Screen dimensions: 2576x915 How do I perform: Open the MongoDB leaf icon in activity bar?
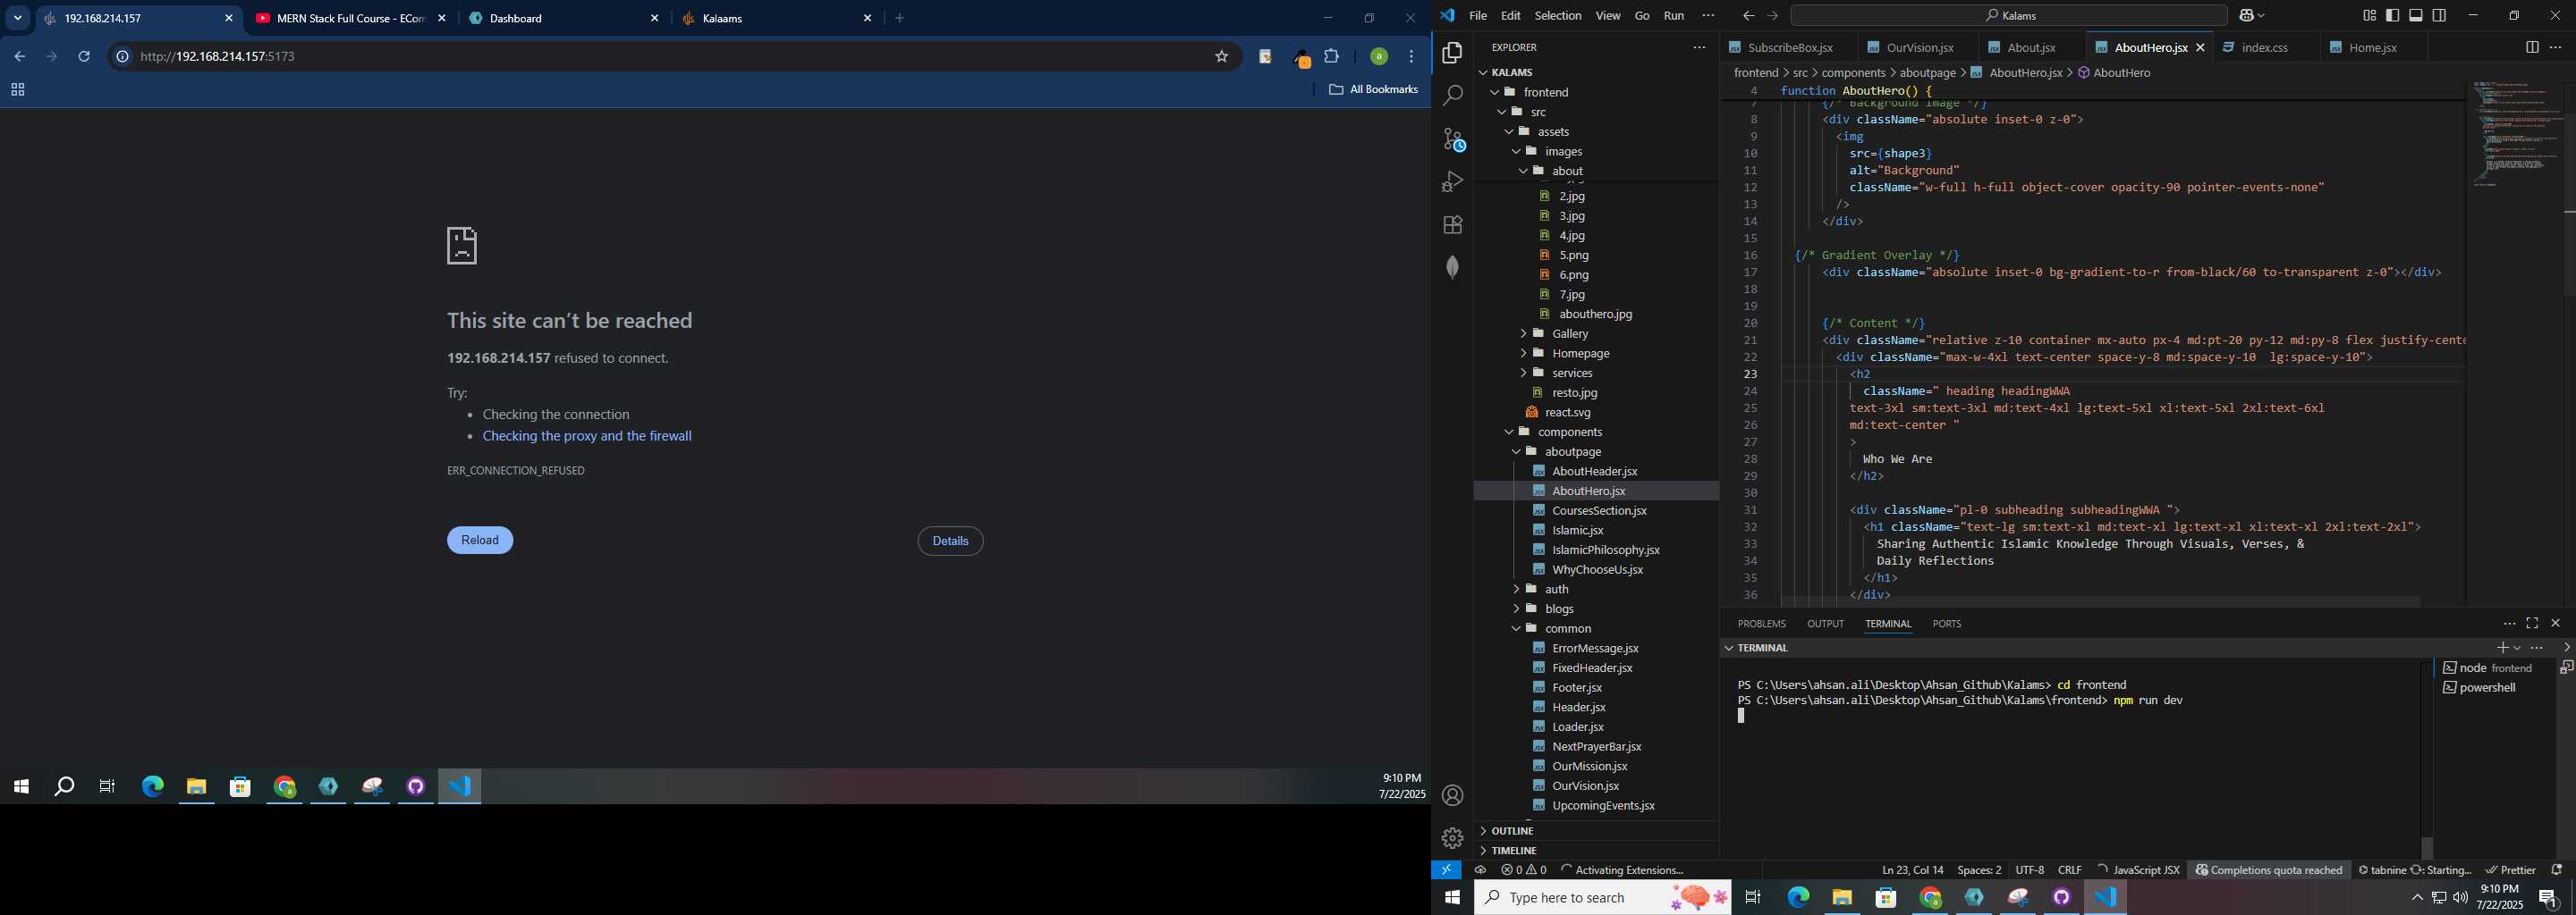pos(1452,266)
